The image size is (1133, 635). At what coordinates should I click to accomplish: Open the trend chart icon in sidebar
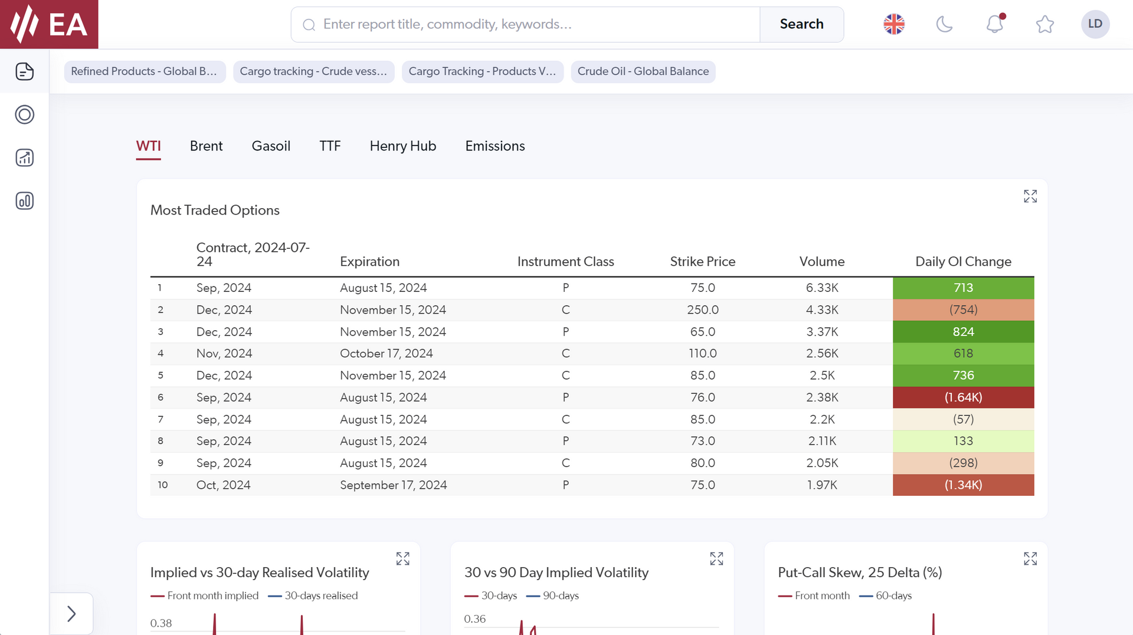[24, 157]
